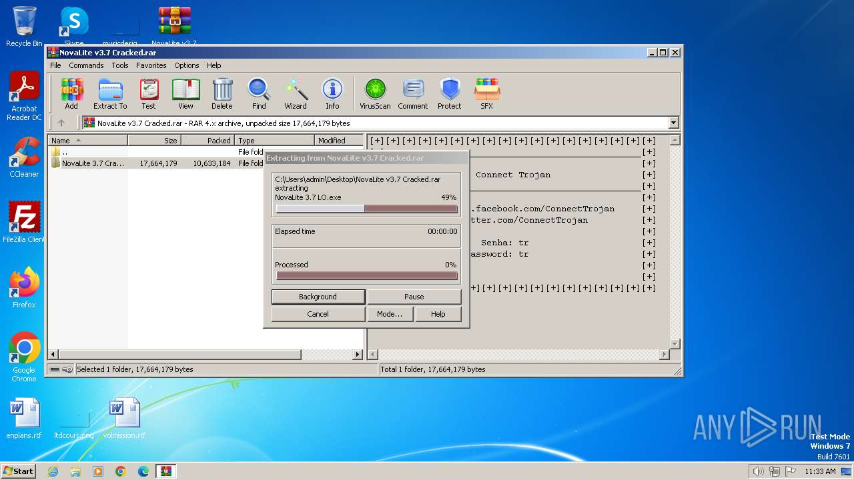Sort the file list by the Type column
Viewport: 854px width, 480px height.
(275, 141)
